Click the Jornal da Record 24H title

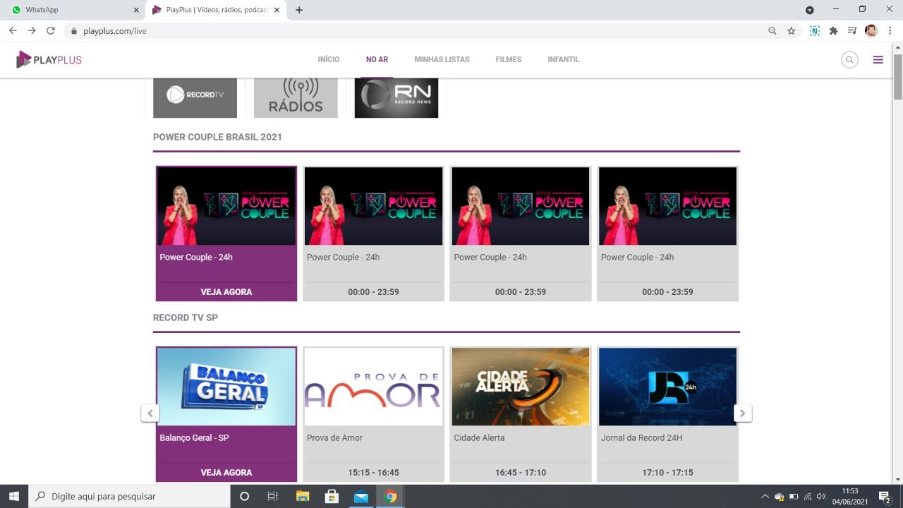tap(641, 437)
